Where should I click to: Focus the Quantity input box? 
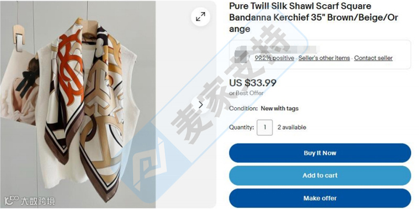click(265, 127)
